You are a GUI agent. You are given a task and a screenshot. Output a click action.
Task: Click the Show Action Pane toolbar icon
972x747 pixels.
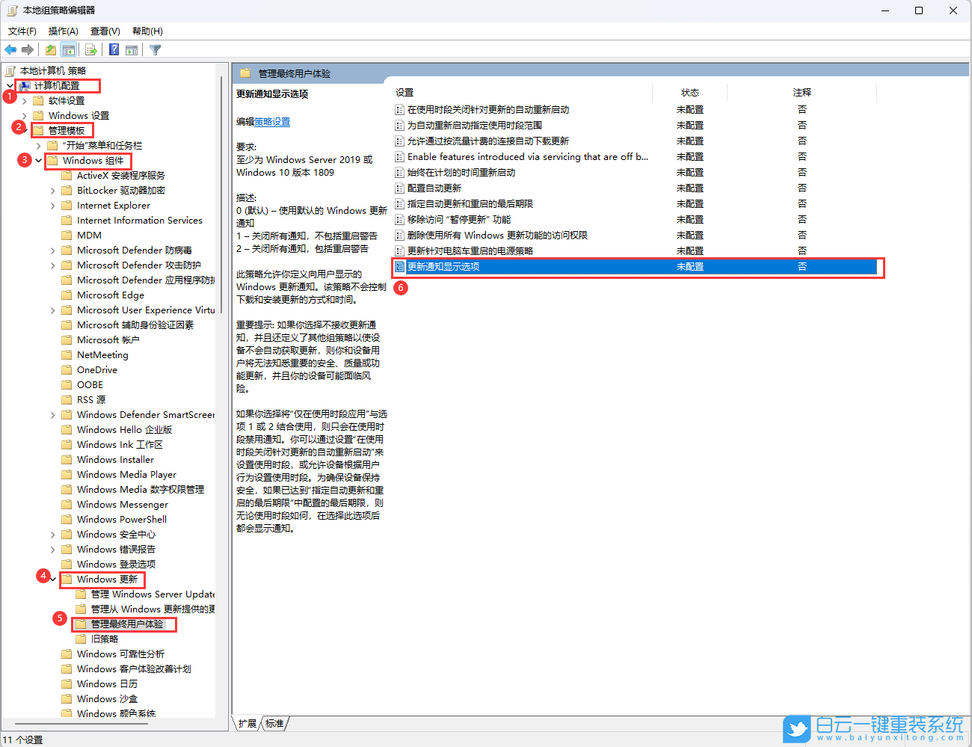click(132, 49)
